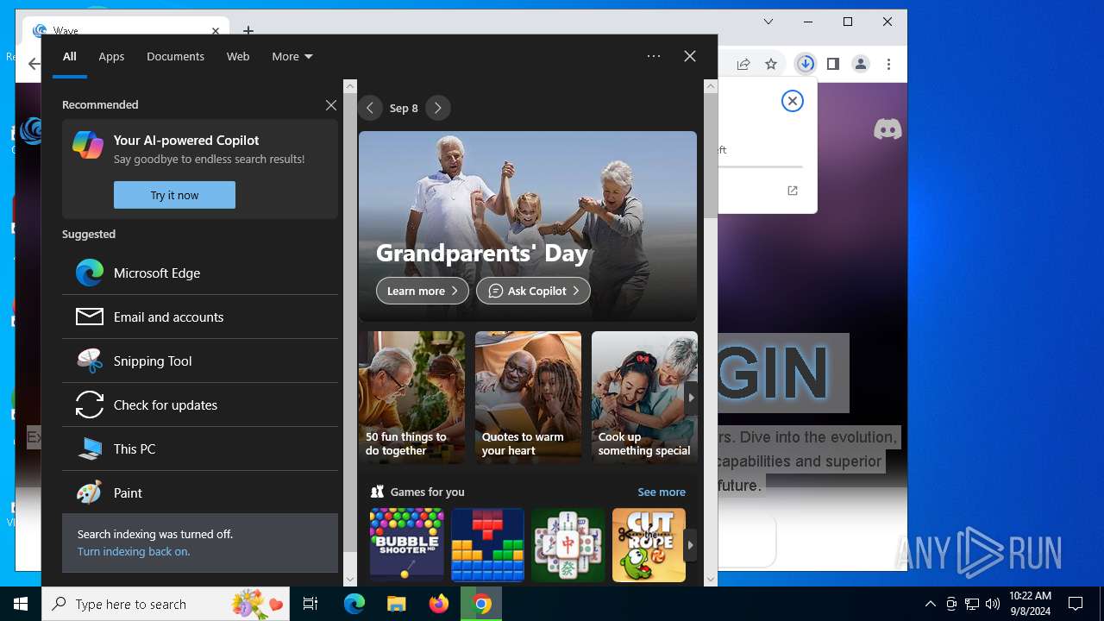Open notification center icon
This screenshot has height=621, width=1104.
1076,604
